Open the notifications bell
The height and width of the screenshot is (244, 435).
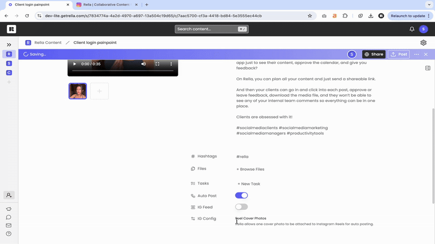click(x=412, y=29)
